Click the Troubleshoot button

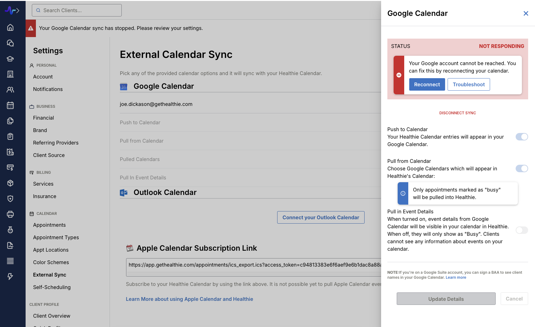(469, 84)
